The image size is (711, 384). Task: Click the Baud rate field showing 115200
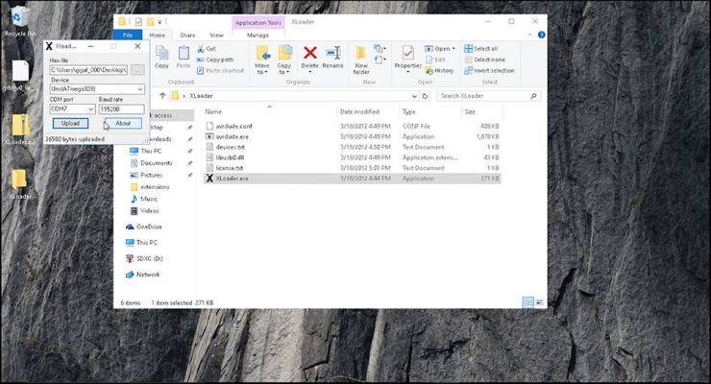click(x=121, y=109)
